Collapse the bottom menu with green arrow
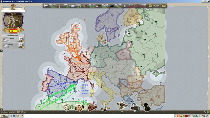This screenshot has height=118, width=210. click(x=122, y=111)
